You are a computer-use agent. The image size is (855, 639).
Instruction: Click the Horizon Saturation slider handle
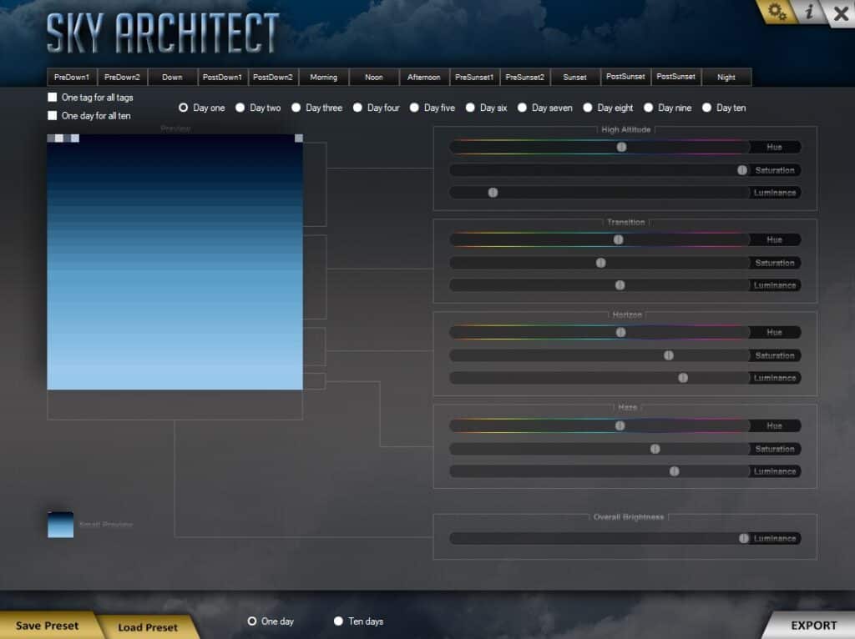pos(669,355)
